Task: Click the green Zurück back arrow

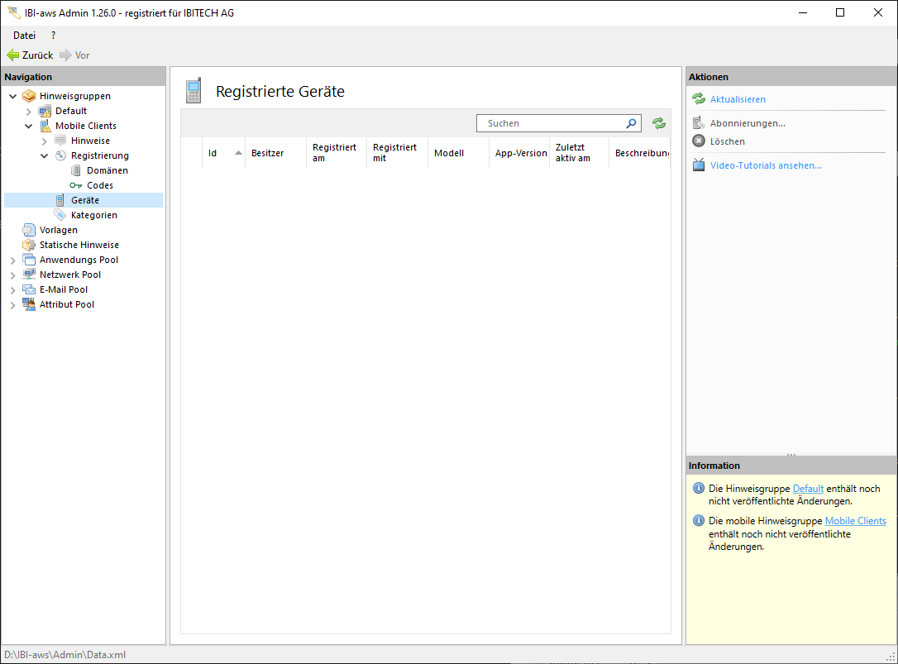Action: pyautogui.click(x=13, y=55)
